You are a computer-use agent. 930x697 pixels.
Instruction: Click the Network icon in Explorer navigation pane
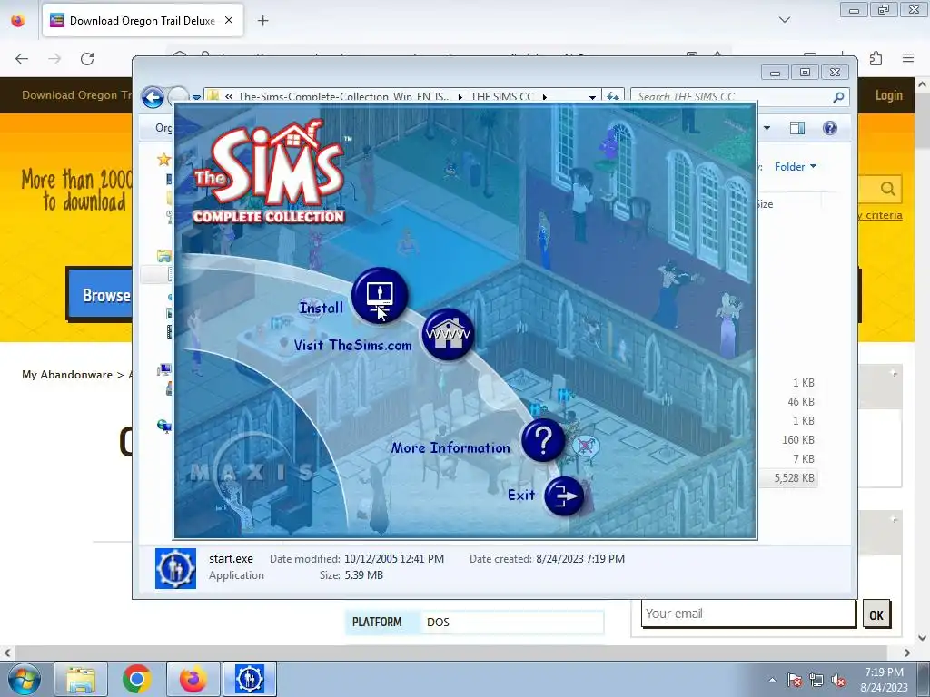coord(164,426)
